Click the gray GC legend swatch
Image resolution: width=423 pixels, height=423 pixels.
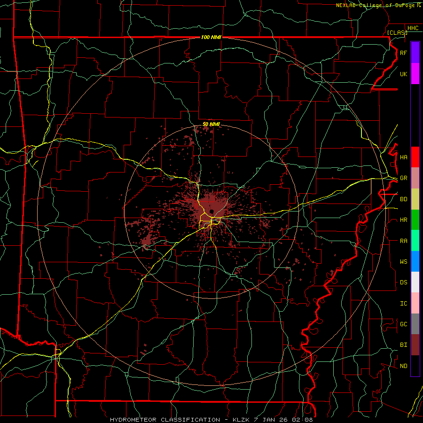(415, 324)
